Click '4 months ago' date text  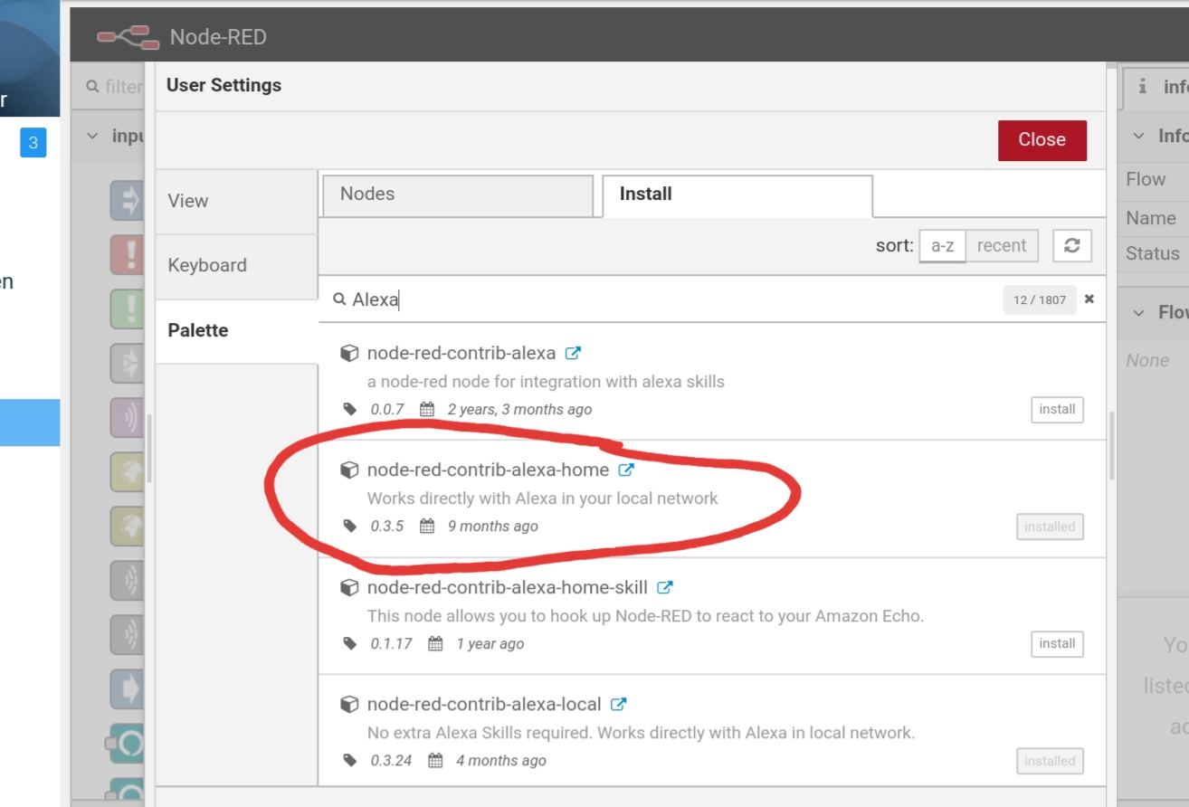(501, 761)
